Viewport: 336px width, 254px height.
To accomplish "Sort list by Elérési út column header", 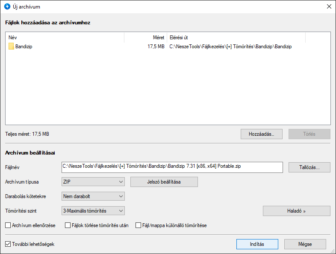I will coord(236,38).
